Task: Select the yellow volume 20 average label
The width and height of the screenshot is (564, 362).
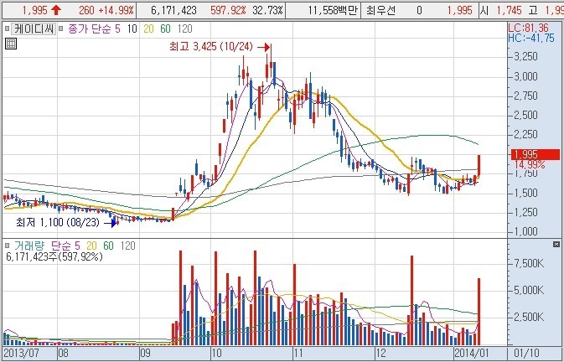Action: click(x=91, y=246)
